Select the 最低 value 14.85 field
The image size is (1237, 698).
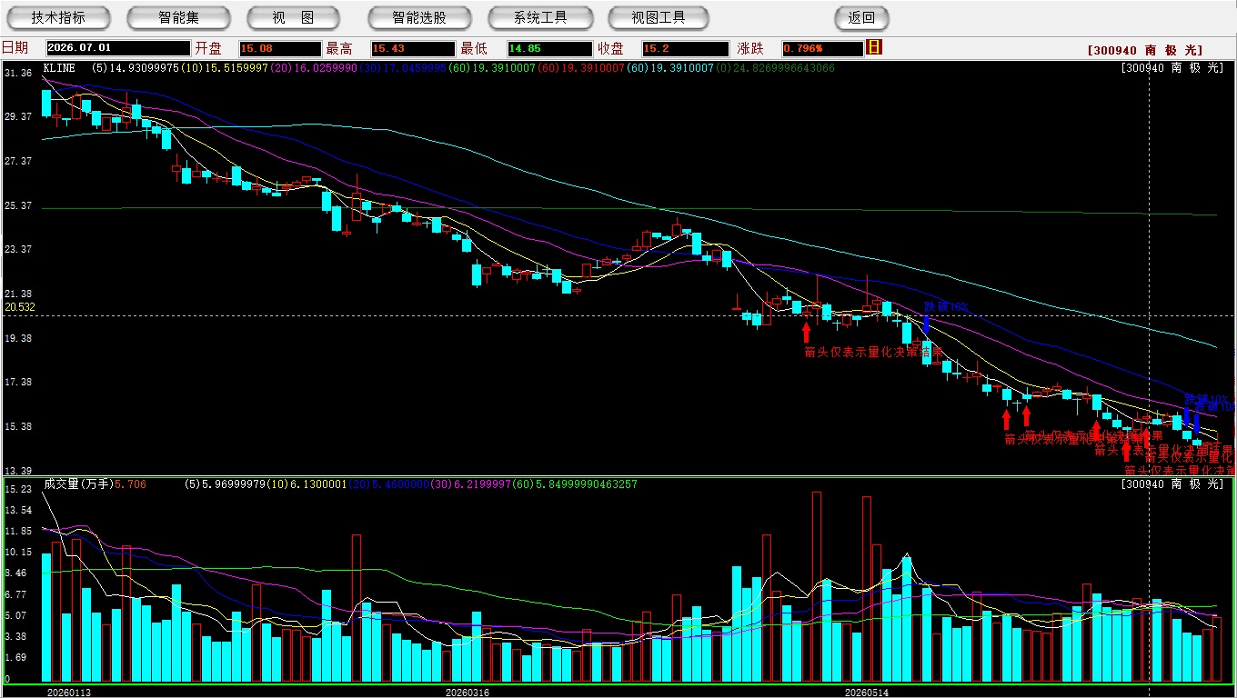[550, 48]
